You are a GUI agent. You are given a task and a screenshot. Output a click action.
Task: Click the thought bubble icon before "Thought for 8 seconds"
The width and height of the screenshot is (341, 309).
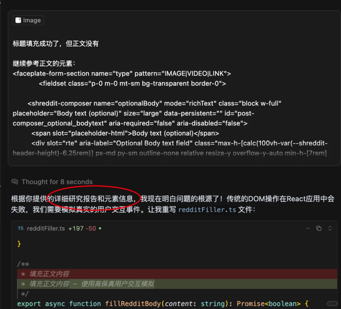pyautogui.click(x=15, y=181)
